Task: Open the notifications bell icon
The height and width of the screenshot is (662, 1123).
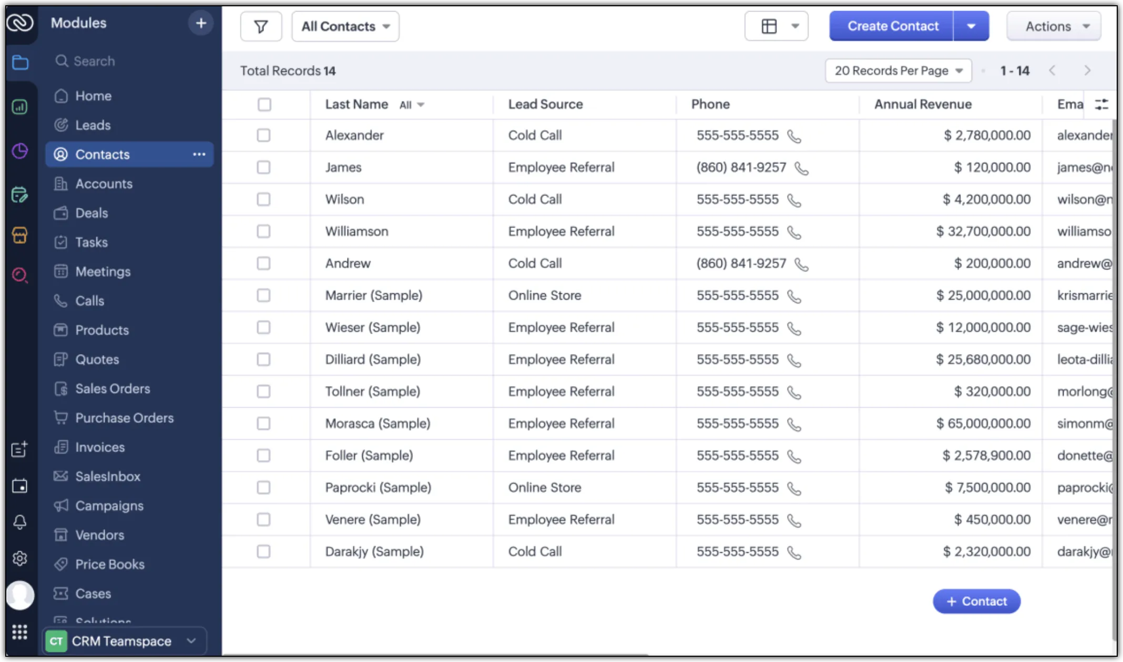Action: (20, 522)
